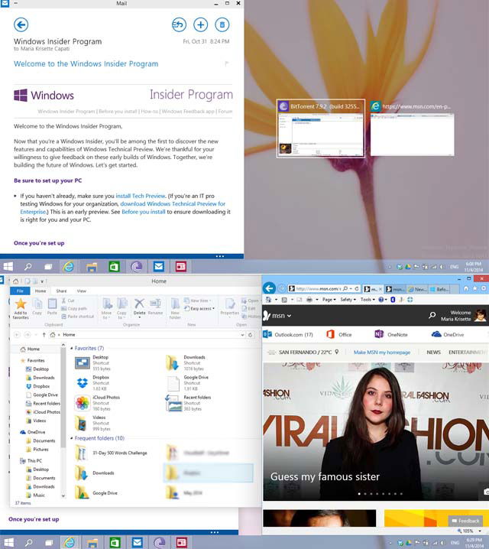Create a new email with the plus icon
This screenshot has width=489, height=549.
tap(200, 24)
